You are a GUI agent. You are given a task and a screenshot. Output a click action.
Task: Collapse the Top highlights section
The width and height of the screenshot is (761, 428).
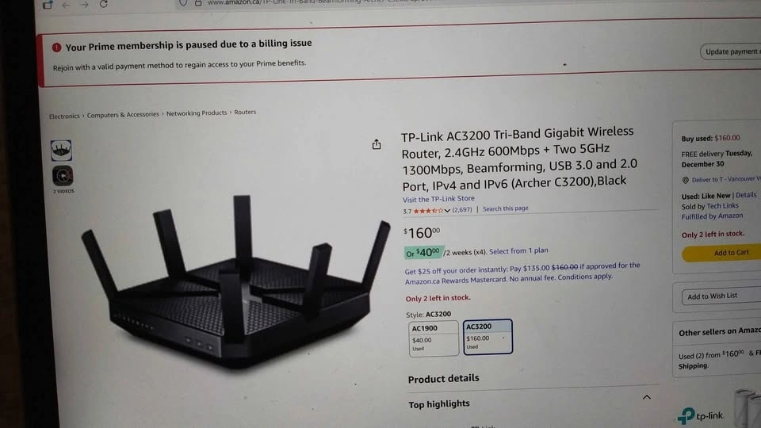(x=647, y=397)
